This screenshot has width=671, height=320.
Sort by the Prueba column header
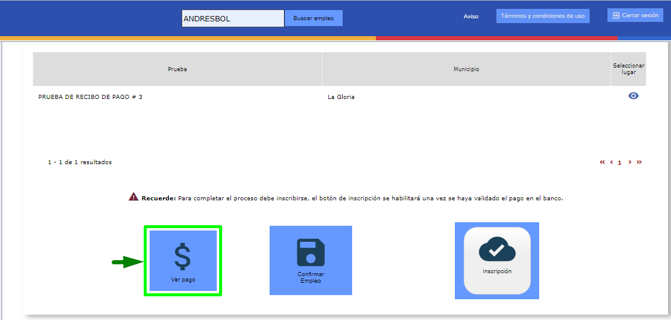(x=177, y=69)
